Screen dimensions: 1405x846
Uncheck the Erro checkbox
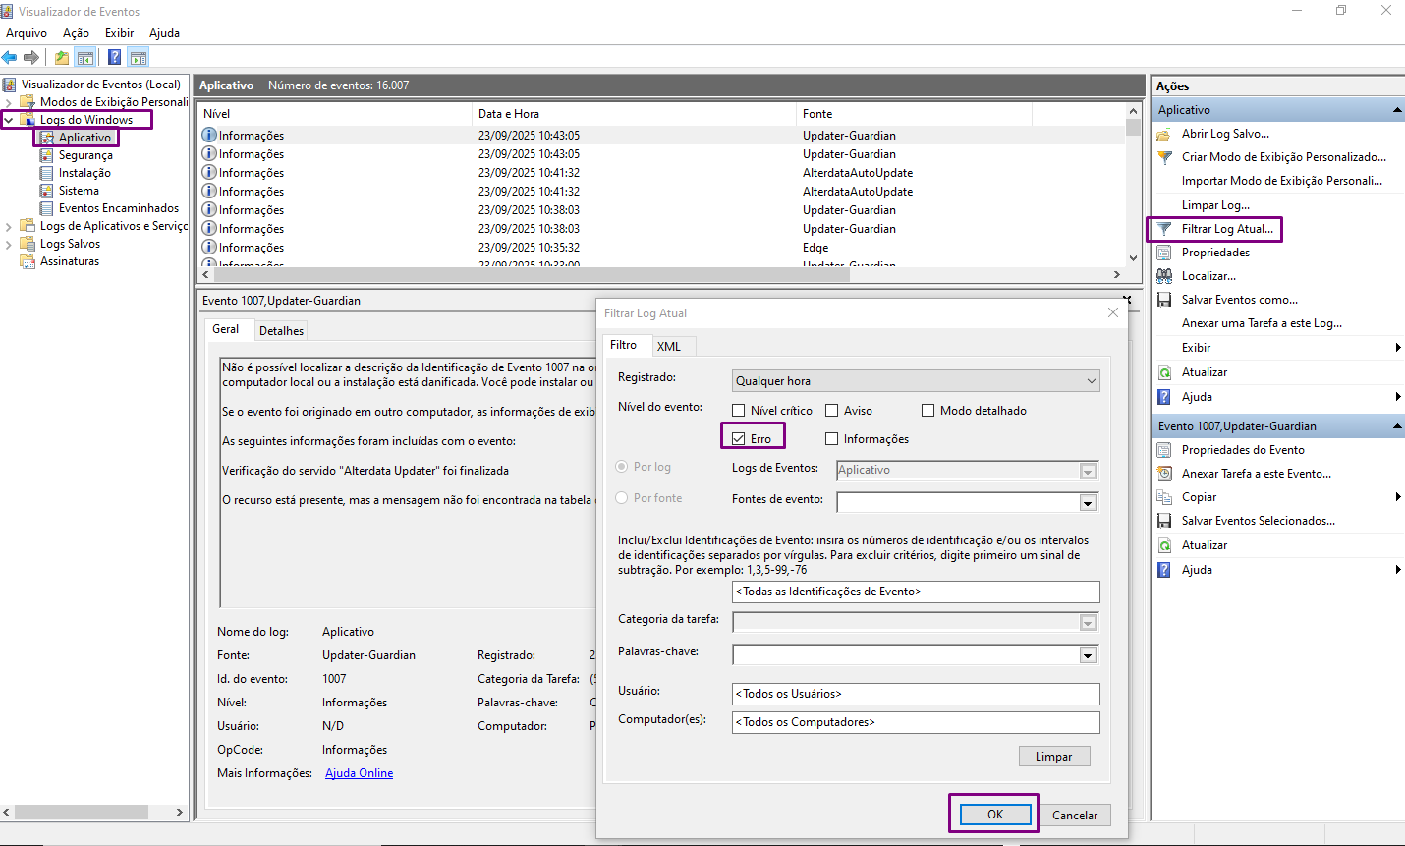[x=739, y=439]
